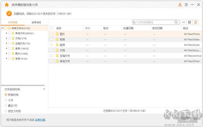Collapse the 文件修改时间 filter section
The width and height of the screenshot is (203, 127).
click(x=44, y=89)
